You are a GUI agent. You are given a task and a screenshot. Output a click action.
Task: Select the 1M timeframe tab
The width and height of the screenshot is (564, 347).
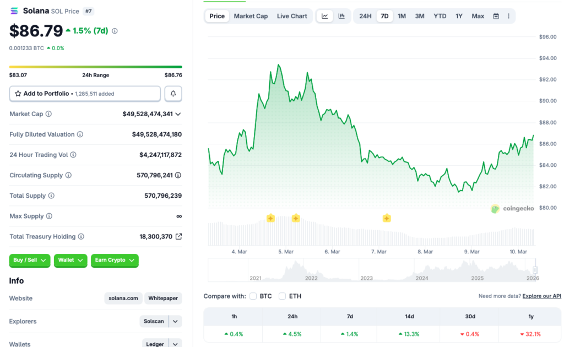(x=402, y=16)
